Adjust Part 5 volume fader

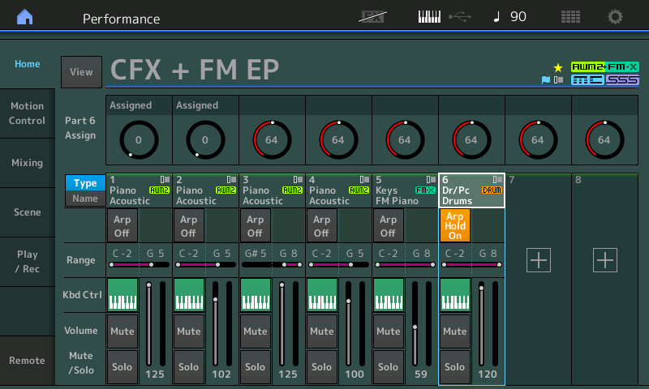pyautogui.click(x=415, y=327)
